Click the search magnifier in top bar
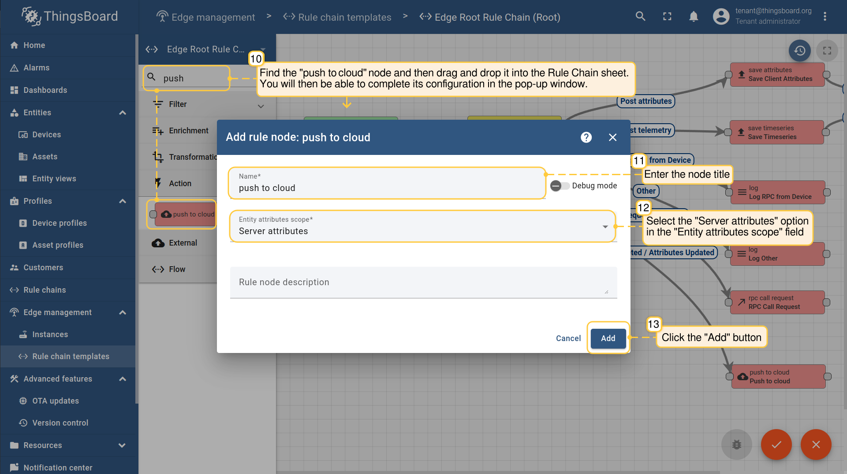847x474 pixels. (640, 17)
